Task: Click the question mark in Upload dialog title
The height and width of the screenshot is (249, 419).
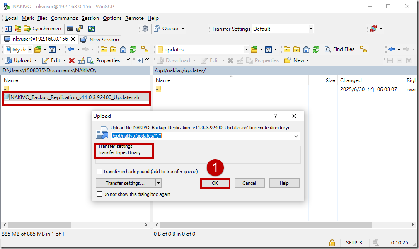Action: (x=276, y=116)
